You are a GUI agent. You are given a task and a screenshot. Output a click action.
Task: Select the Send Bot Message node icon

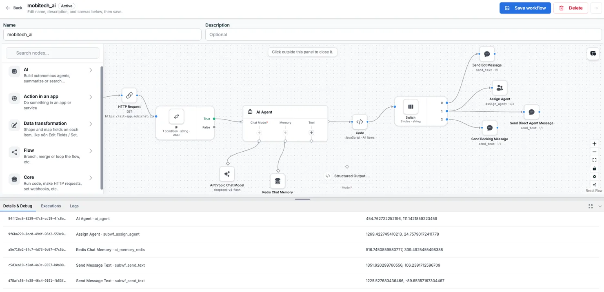(487, 54)
